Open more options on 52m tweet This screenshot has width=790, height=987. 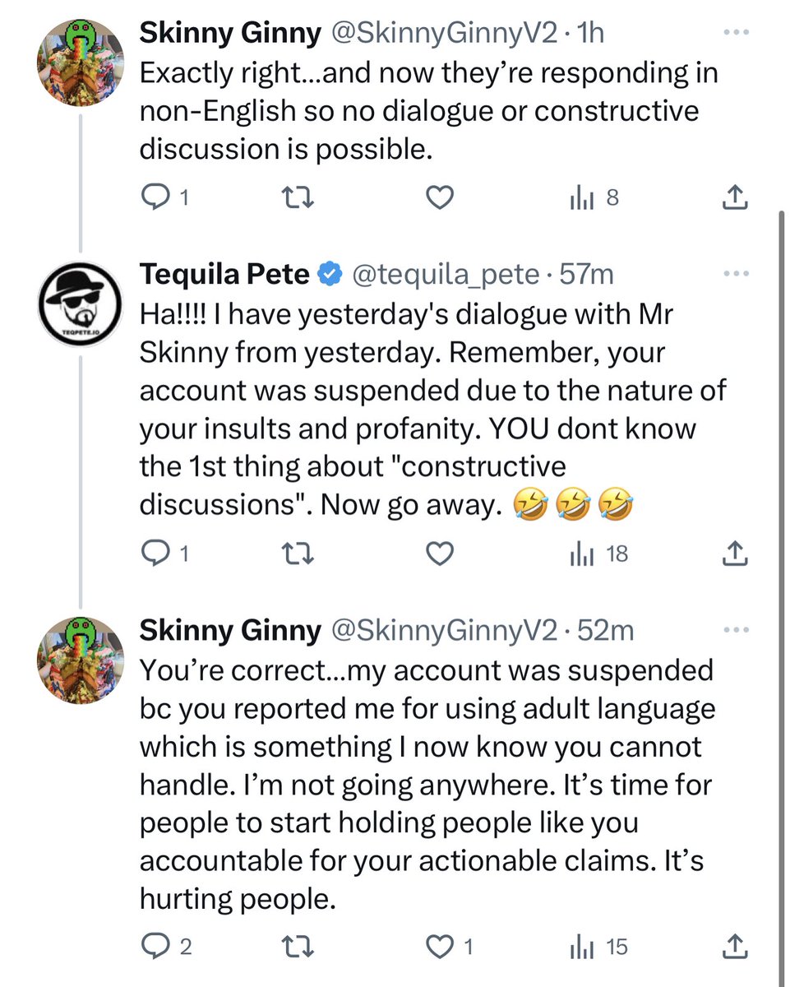[x=735, y=631]
